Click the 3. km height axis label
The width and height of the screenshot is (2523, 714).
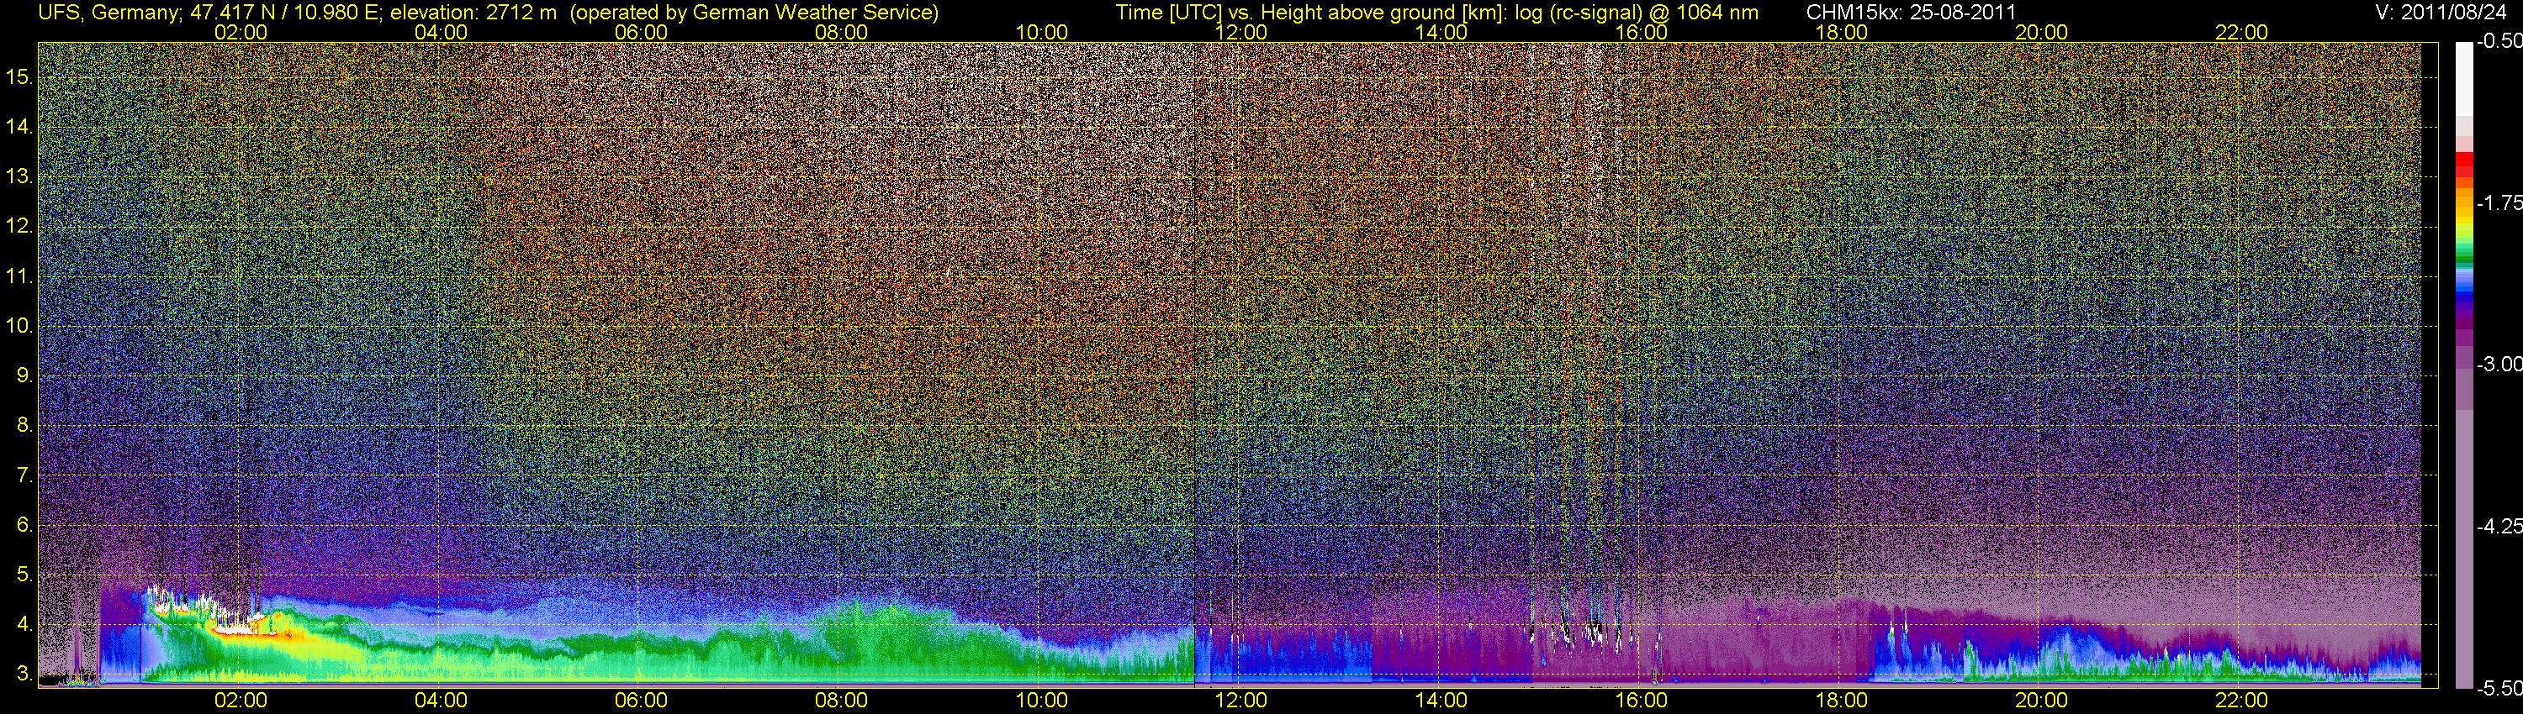click(24, 675)
